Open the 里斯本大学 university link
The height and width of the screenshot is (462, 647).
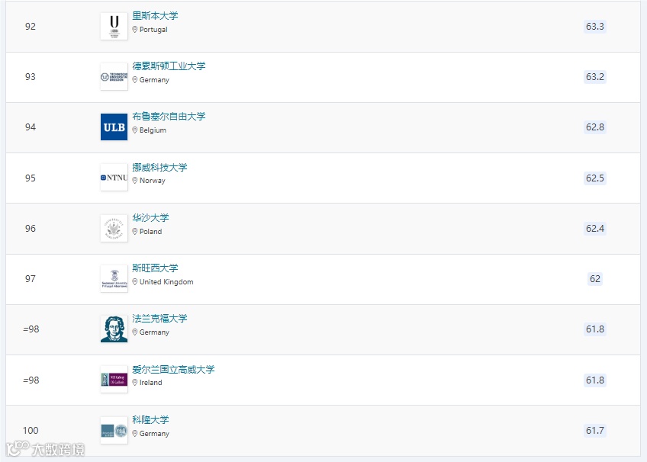pyautogui.click(x=156, y=15)
